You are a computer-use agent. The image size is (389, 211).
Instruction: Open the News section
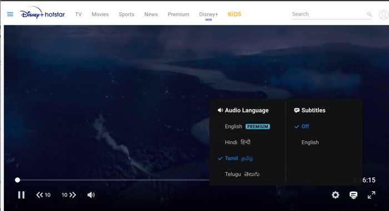coord(151,14)
